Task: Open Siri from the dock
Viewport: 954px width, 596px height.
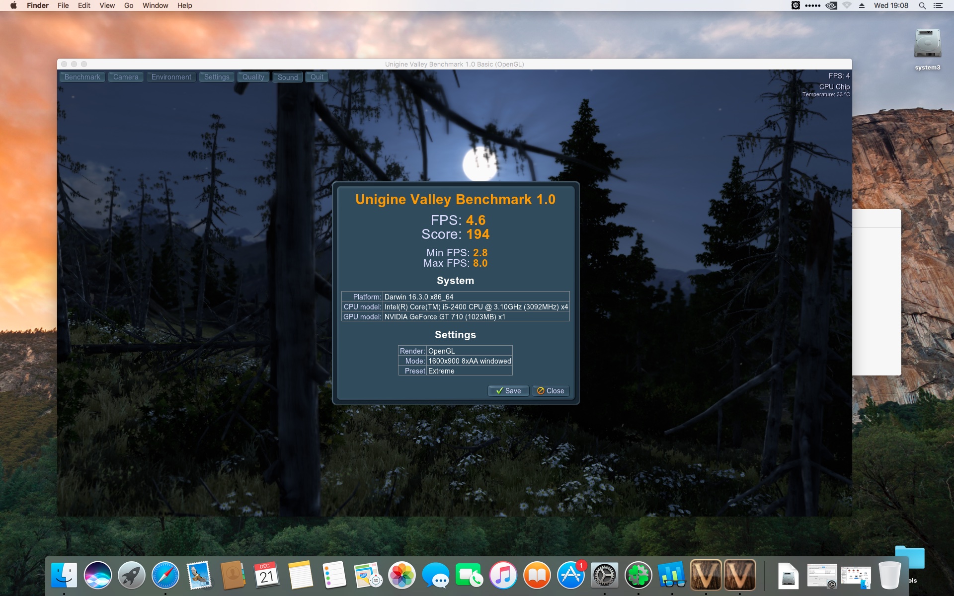Action: (98, 575)
